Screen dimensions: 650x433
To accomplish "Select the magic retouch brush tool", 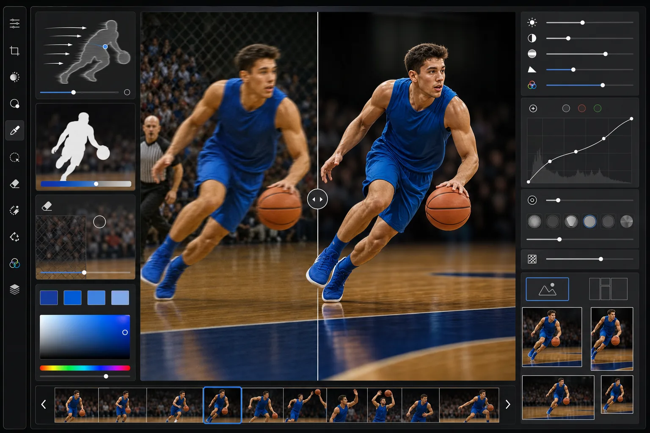I will 14,210.
